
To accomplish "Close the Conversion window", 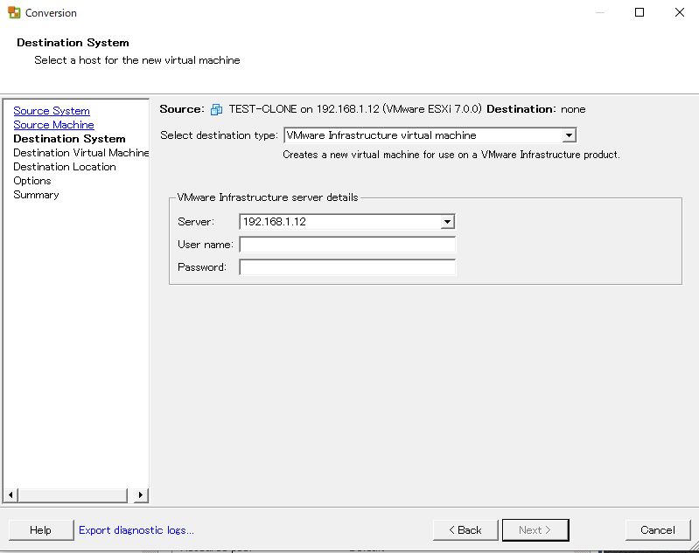I will 680,12.
